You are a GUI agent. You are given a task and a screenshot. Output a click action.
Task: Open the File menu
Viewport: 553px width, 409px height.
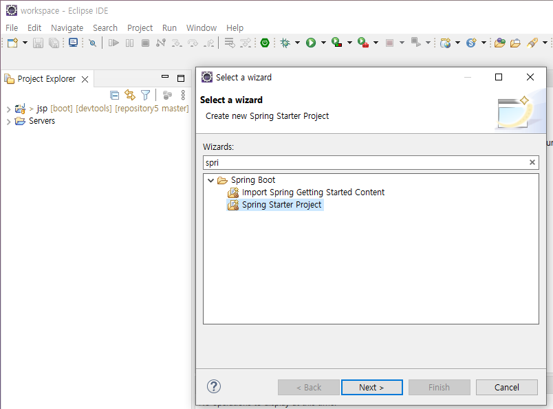point(12,28)
